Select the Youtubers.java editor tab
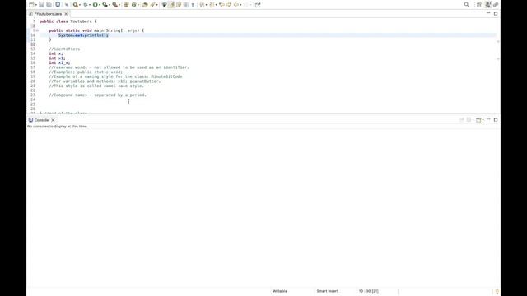 pos(49,14)
